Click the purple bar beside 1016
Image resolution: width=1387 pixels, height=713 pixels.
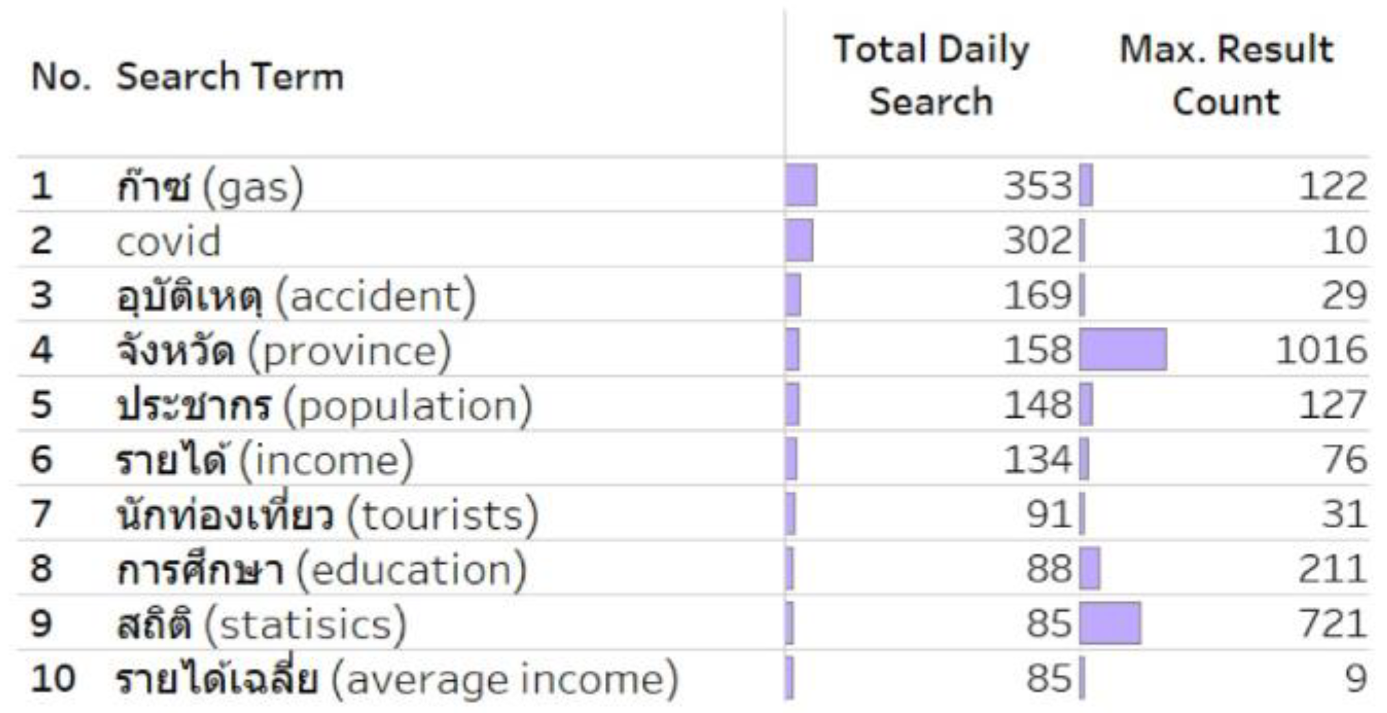[x=1122, y=350]
